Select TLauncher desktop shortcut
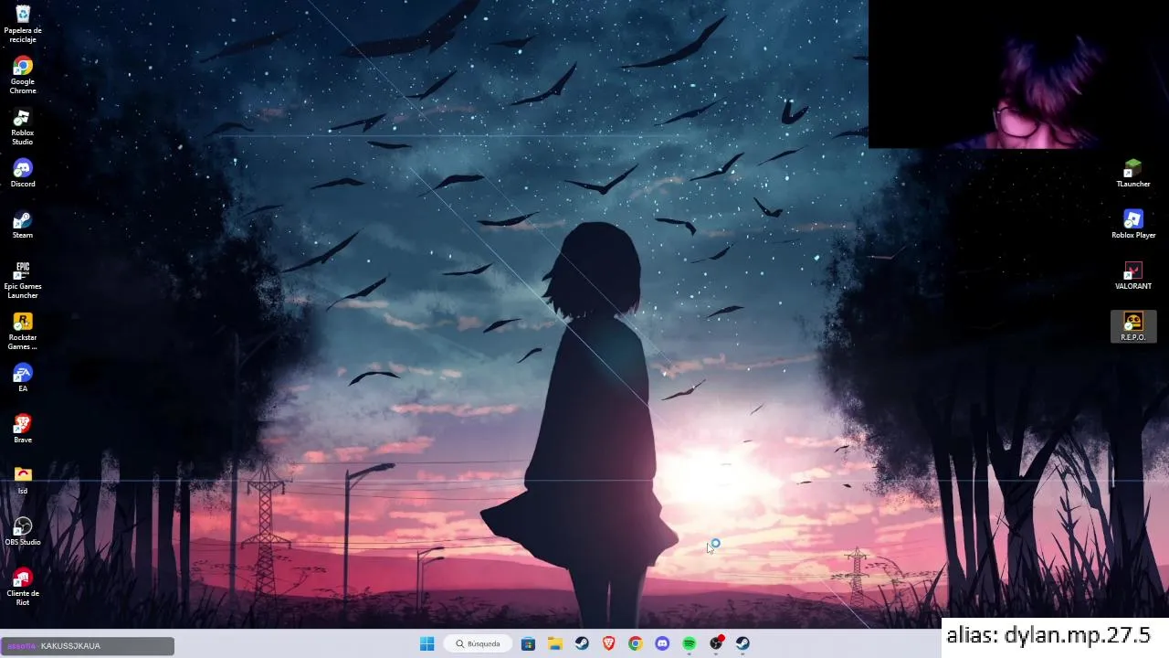 click(x=1133, y=173)
